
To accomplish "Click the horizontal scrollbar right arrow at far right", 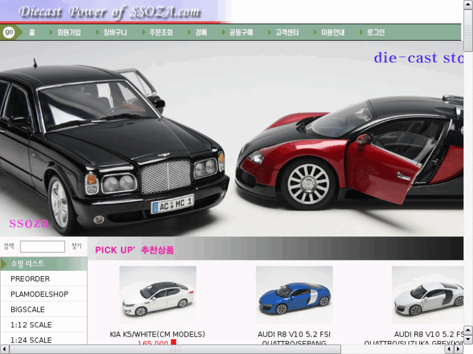I will [x=459, y=349].
